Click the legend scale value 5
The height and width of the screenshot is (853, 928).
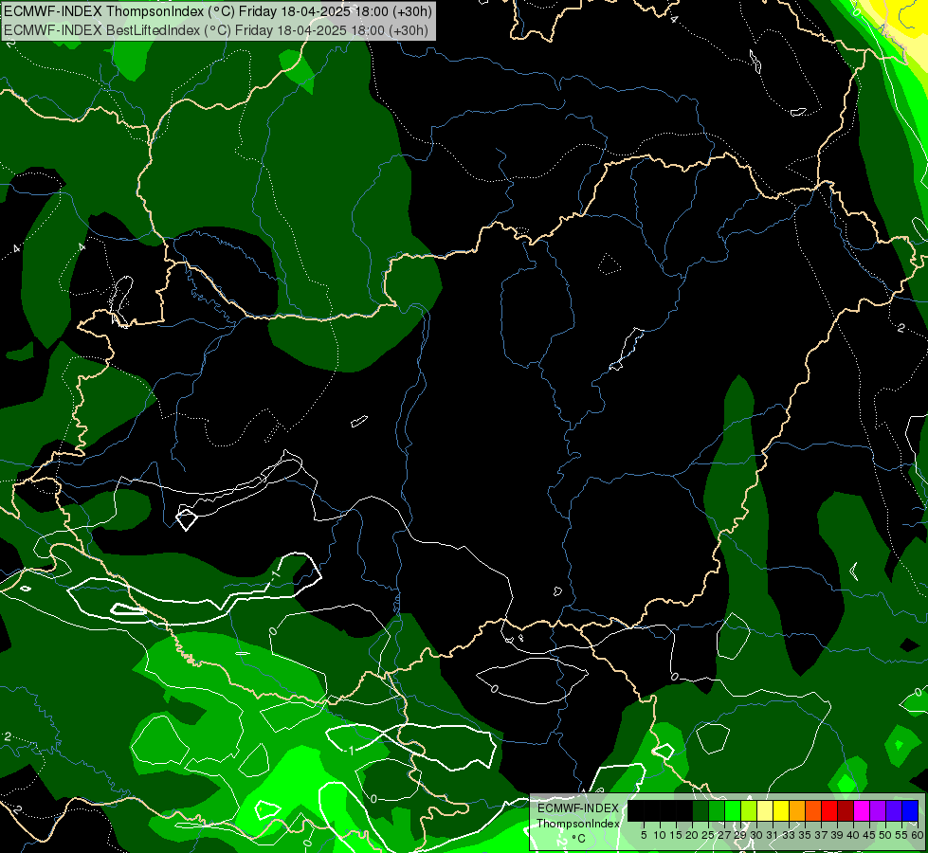[644, 835]
